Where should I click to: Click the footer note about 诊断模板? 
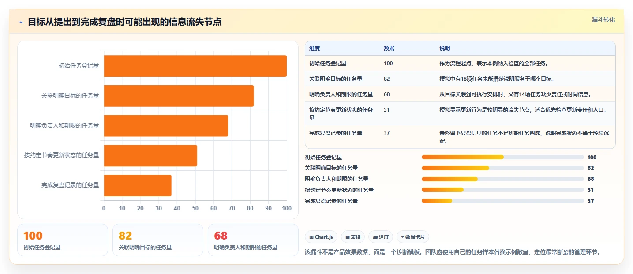click(x=453, y=252)
